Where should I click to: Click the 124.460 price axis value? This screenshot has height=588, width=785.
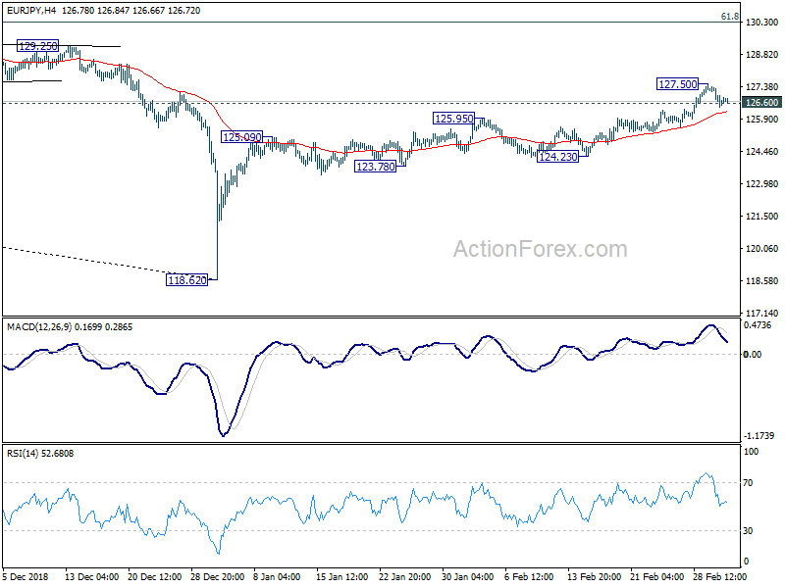coord(762,152)
